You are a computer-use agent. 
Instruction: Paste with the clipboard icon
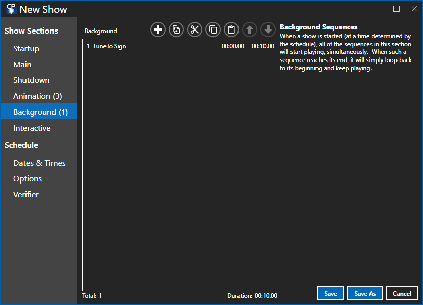tap(231, 29)
